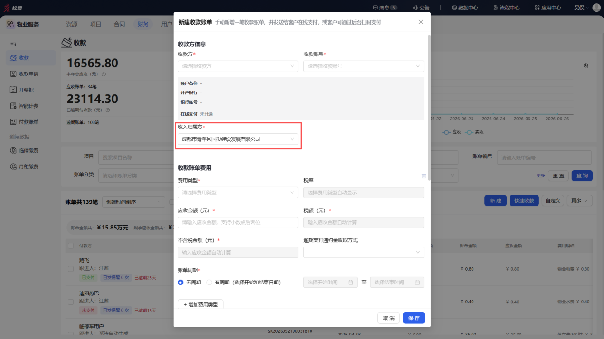Select the 有周期 radio button
The height and width of the screenshot is (339, 604).
click(x=209, y=283)
